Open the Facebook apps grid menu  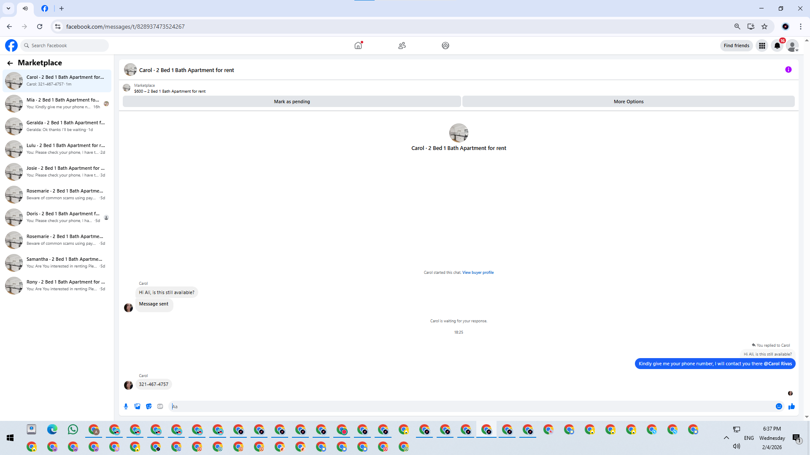[762, 45]
